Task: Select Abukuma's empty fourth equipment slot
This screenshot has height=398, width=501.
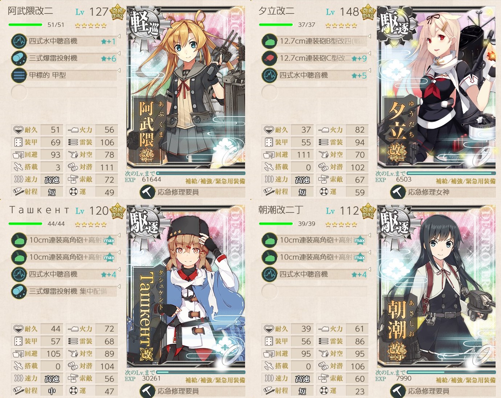Action: pyautogui.click(x=64, y=92)
